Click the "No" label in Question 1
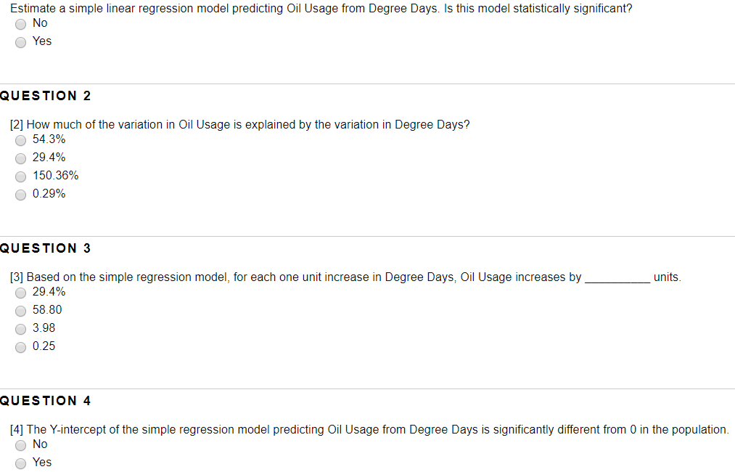The image size is (735, 472). point(40,23)
